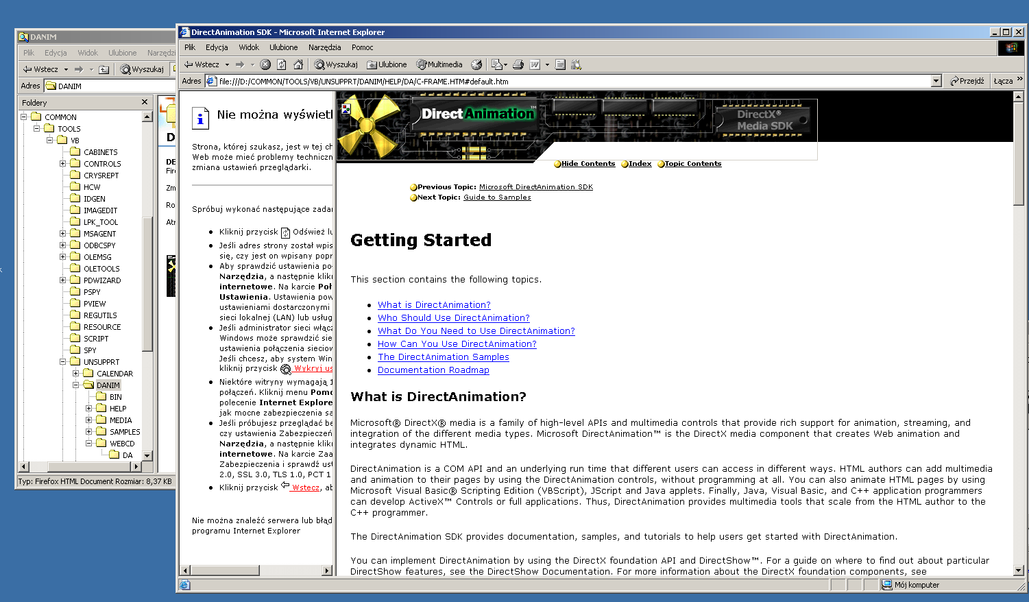Viewport: 1029px width, 602px height.
Task: Click the History clock icon in IE toolbar
Action: (x=476, y=64)
